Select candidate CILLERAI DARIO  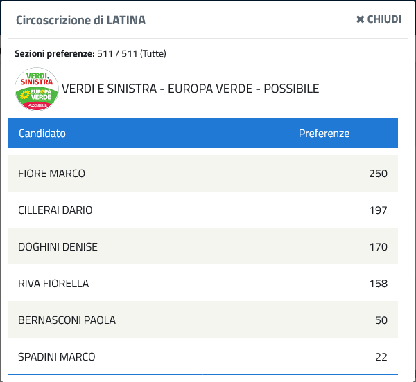[x=55, y=210]
